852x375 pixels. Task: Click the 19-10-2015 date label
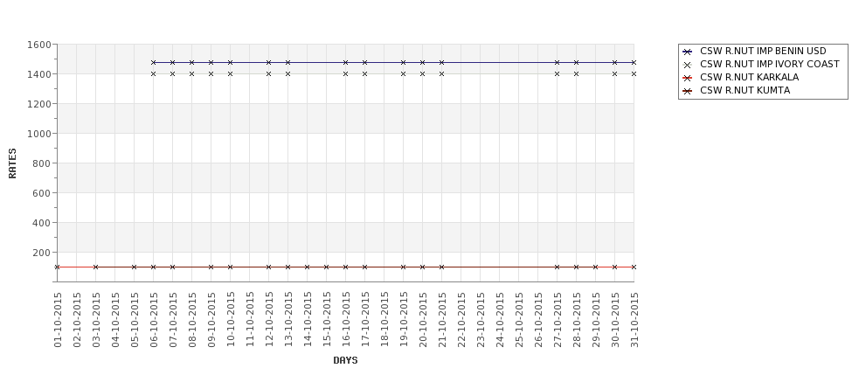[x=404, y=320]
